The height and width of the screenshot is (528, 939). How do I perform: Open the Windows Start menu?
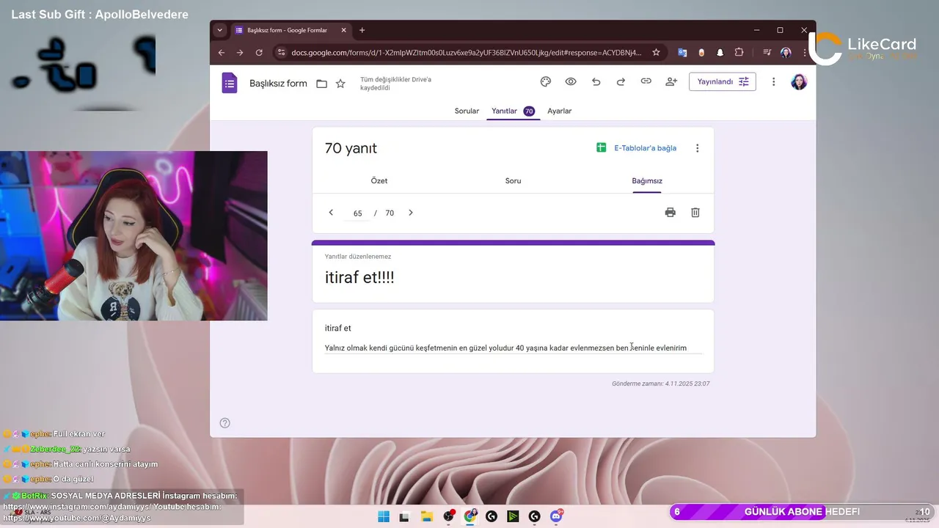click(x=384, y=516)
